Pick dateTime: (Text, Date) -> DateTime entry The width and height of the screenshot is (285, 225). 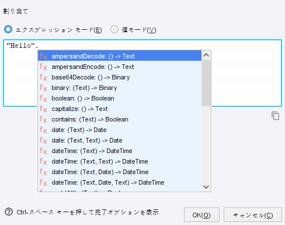tap(120, 172)
